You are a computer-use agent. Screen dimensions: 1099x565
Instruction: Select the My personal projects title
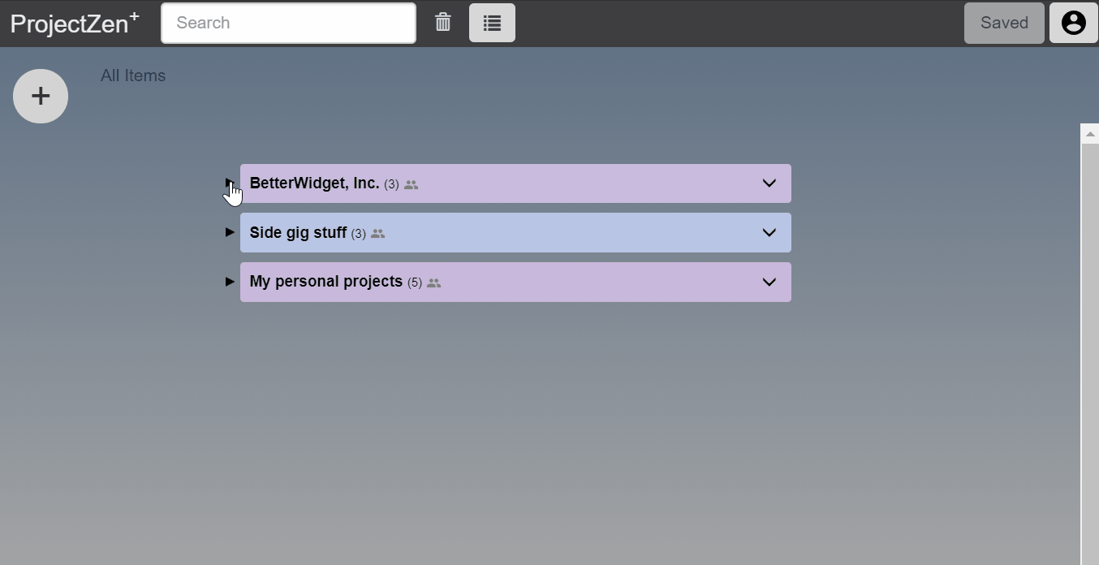pyautogui.click(x=326, y=282)
